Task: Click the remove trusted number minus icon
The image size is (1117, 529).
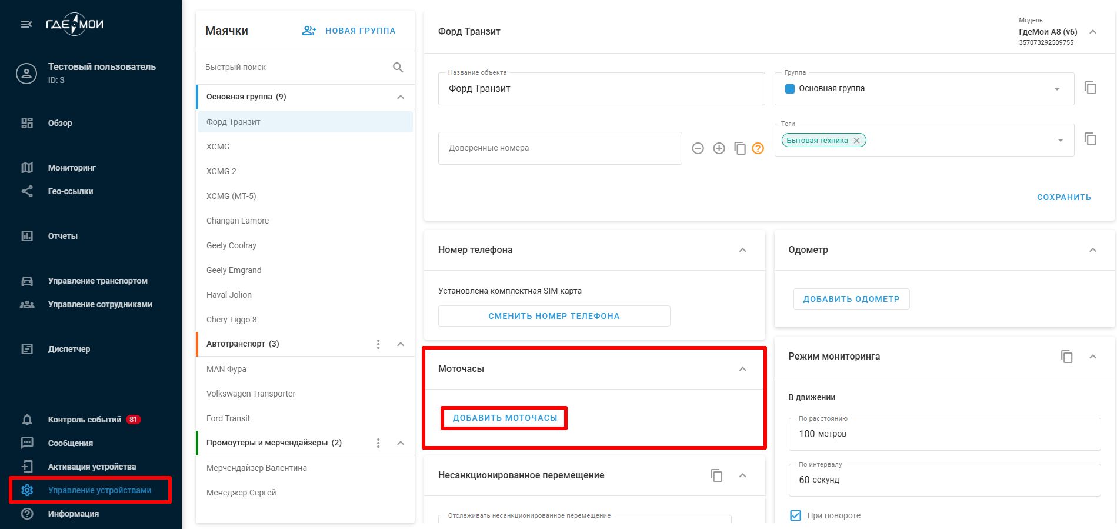Action: pos(698,148)
